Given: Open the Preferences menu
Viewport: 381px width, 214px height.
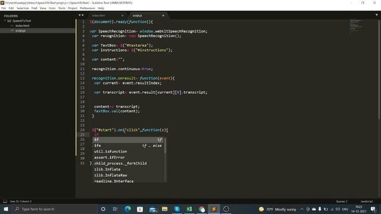Looking at the screenshot, I should pos(88,8).
